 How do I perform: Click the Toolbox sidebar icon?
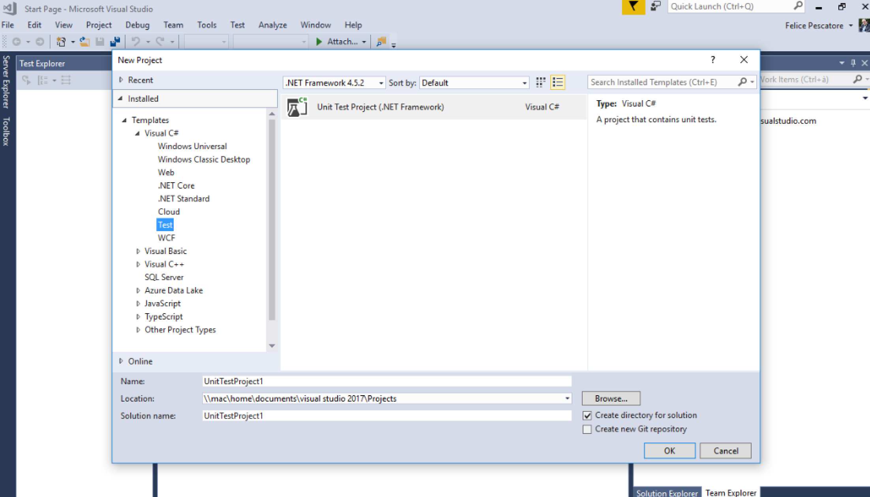[x=6, y=135]
